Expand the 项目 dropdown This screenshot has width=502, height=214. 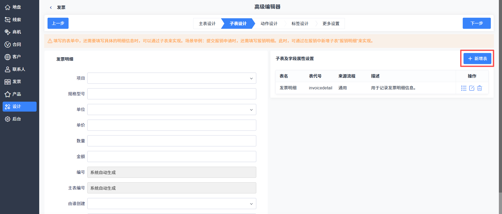coord(172,78)
